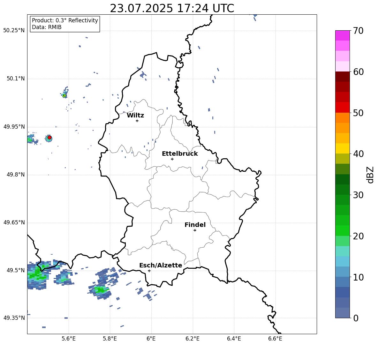Click the colorbar tick label 0

[356, 318]
